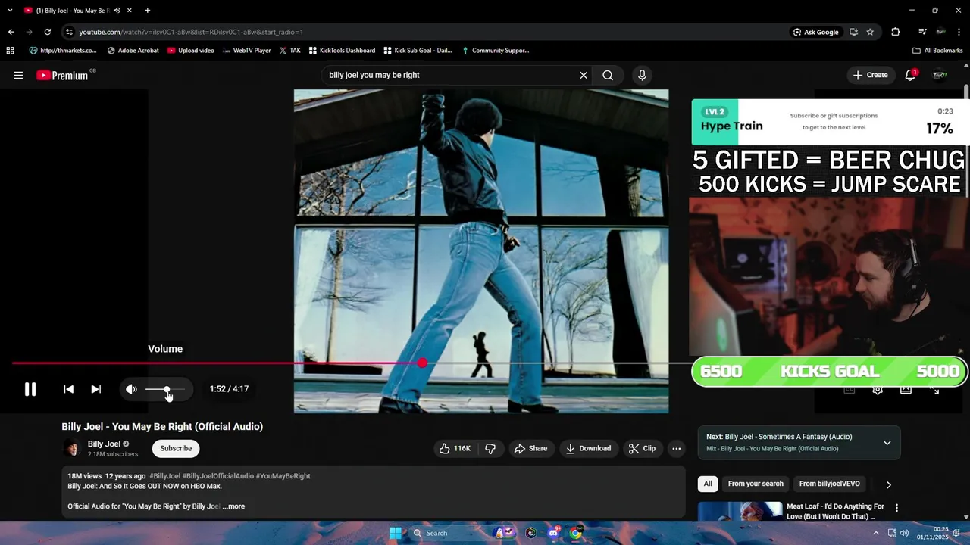Viewport: 970px width, 545px height.
Task: Run search with magnifying glass button
Action: point(608,75)
